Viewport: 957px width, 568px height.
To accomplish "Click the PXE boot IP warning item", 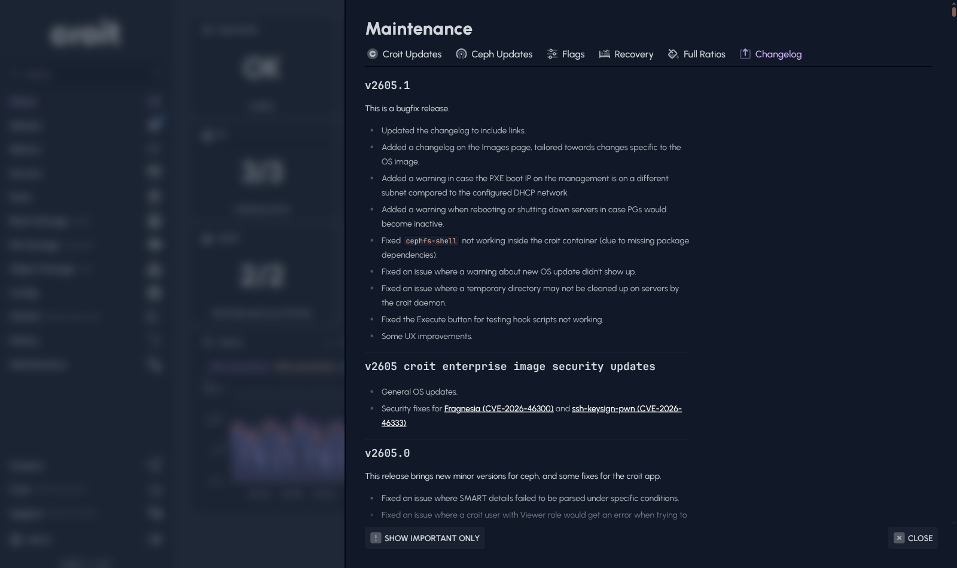I will (x=525, y=185).
